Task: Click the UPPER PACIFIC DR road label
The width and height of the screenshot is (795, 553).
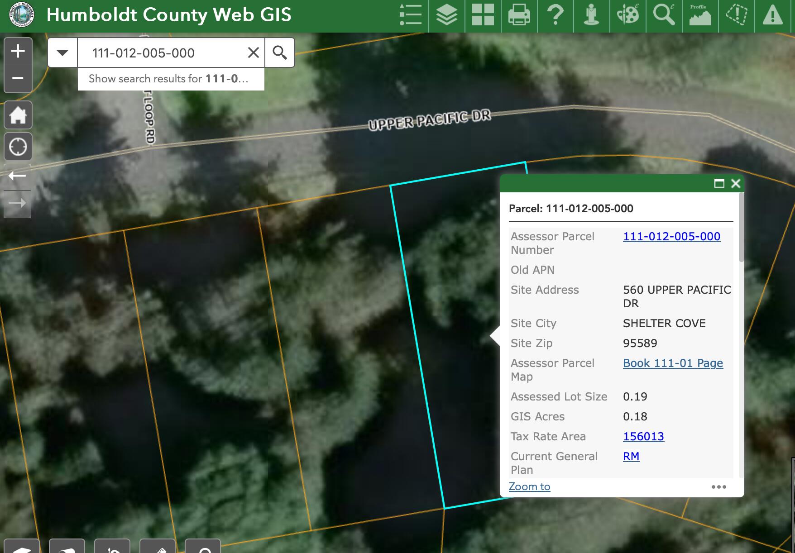Action: tap(429, 120)
